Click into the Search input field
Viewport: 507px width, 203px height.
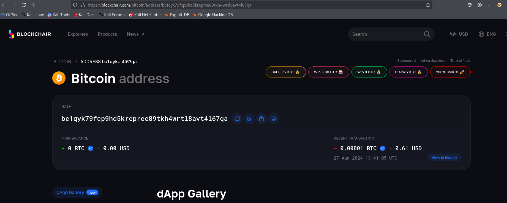[385, 34]
